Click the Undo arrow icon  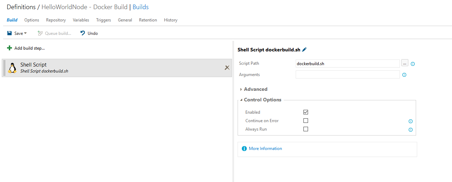(83, 33)
